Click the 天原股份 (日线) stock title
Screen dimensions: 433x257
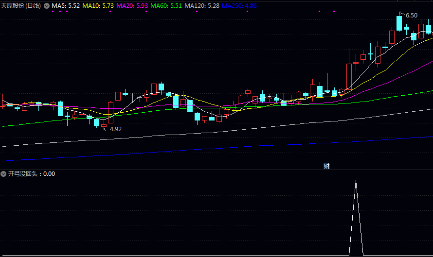(21, 6)
